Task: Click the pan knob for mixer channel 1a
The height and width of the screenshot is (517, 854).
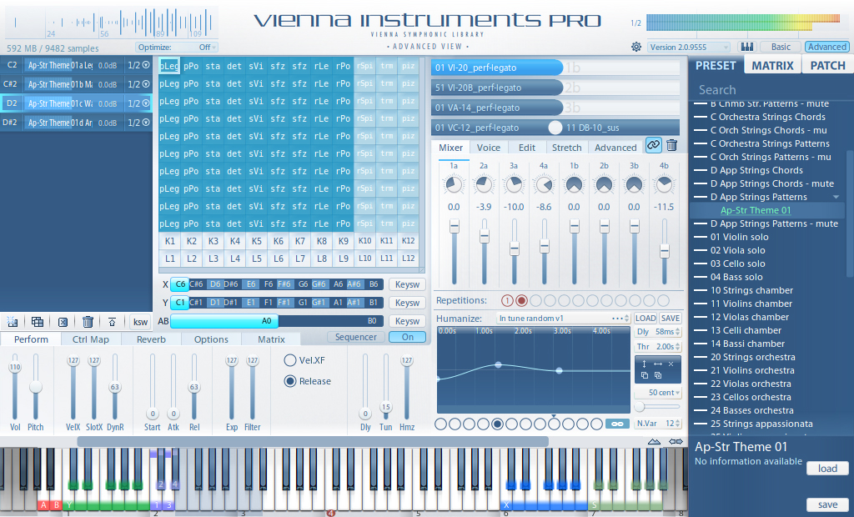Action: tap(454, 185)
